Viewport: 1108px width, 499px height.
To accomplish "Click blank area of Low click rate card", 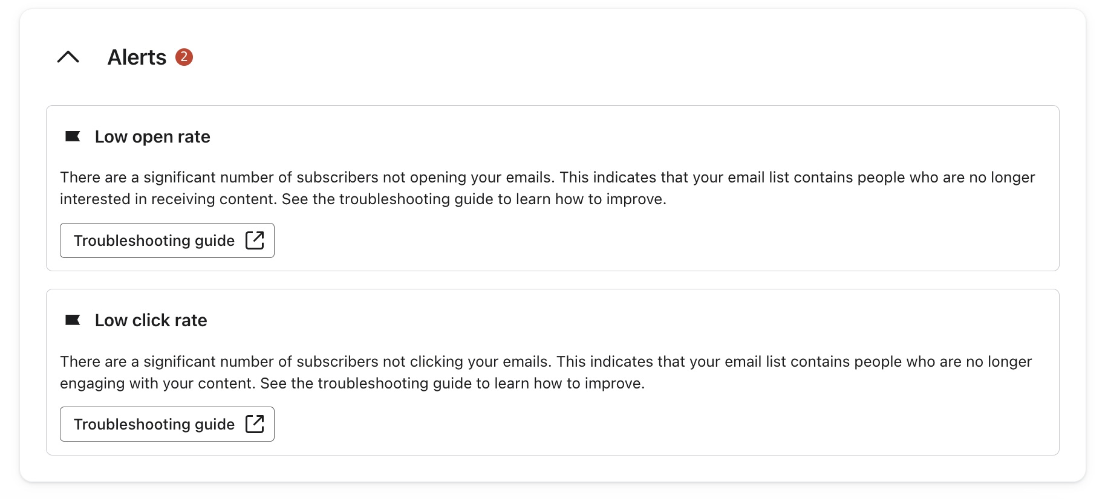I will 665,425.
